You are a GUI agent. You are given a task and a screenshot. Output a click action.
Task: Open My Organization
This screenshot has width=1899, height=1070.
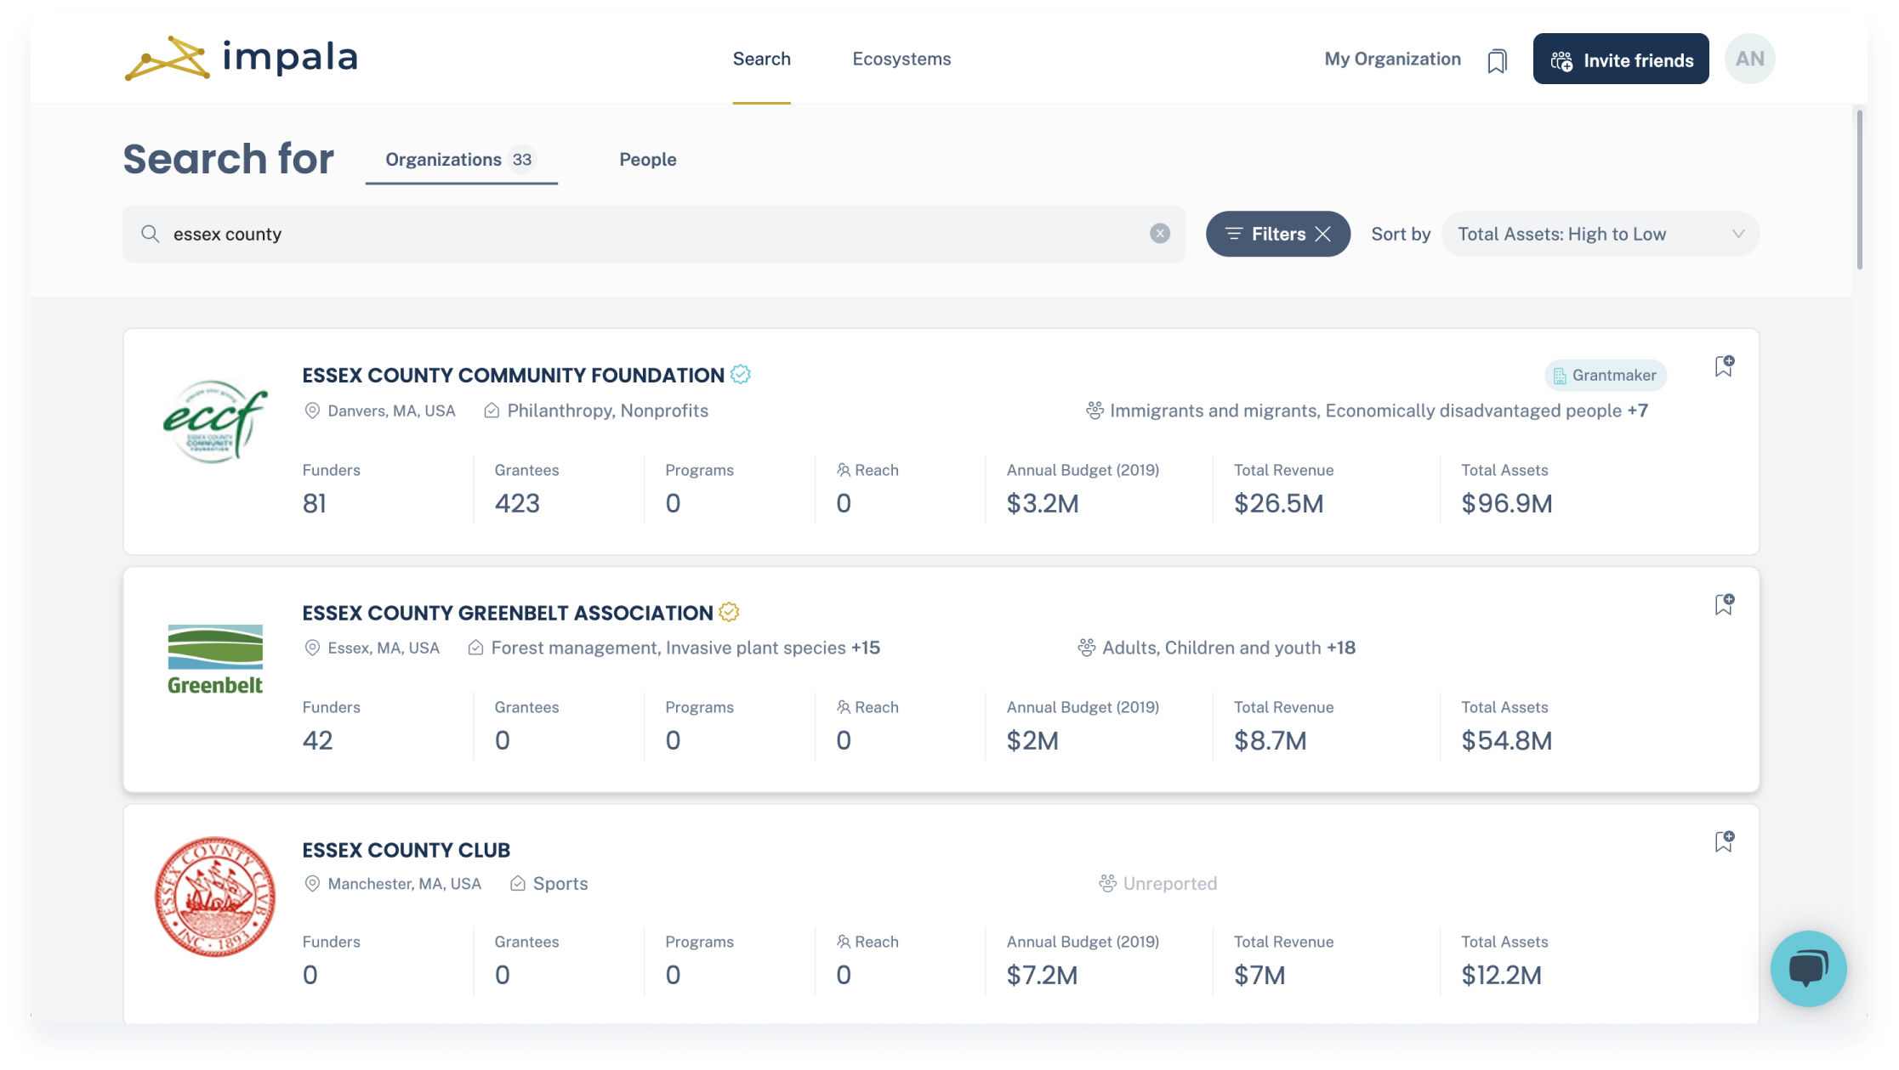(x=1392, y=59)
